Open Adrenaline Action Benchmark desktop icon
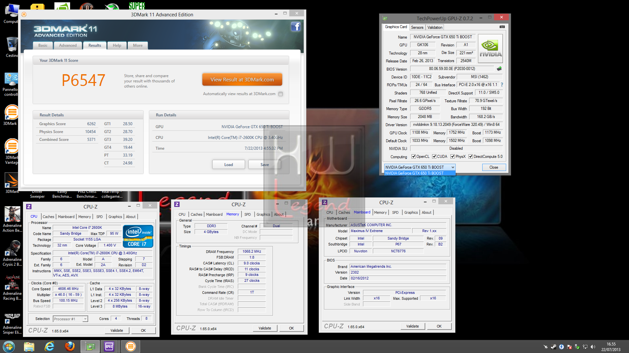The width and height of the screenshot is (629, 353). pyautogui.click(x=12, y=219)
